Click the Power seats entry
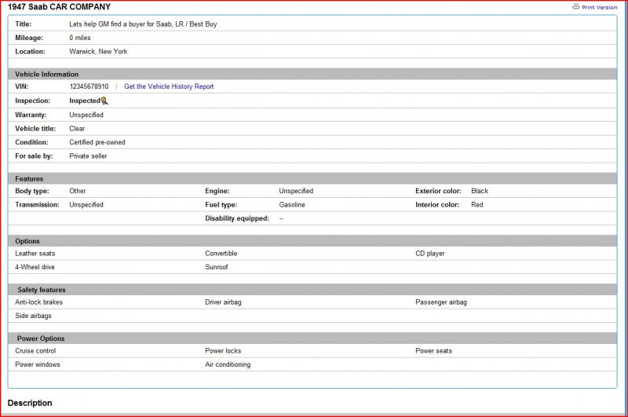 pos(433,351)
